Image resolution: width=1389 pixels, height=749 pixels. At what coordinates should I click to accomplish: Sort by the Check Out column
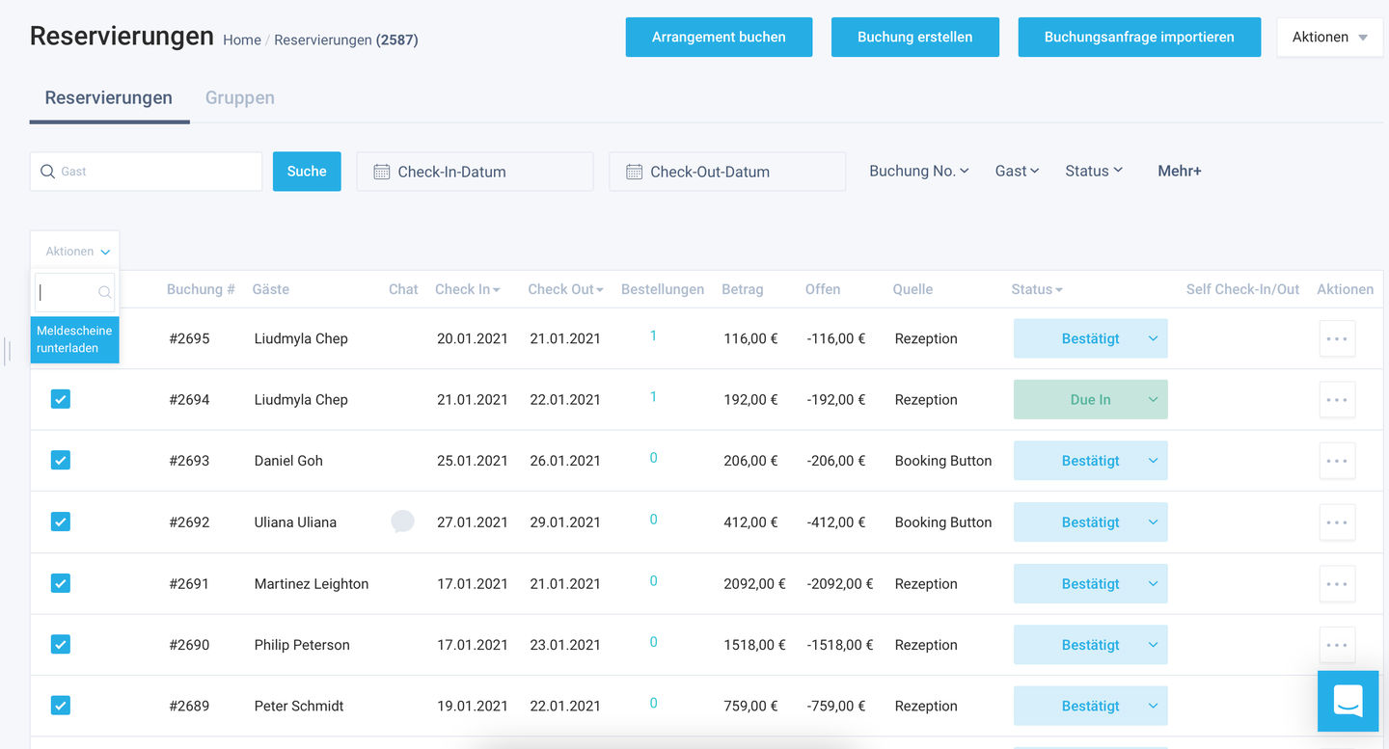pyautogui.click(x=565, y=289)
